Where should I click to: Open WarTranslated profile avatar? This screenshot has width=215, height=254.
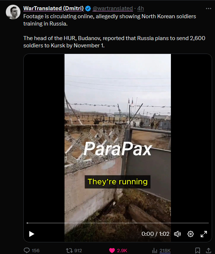(x=13, y=12)
